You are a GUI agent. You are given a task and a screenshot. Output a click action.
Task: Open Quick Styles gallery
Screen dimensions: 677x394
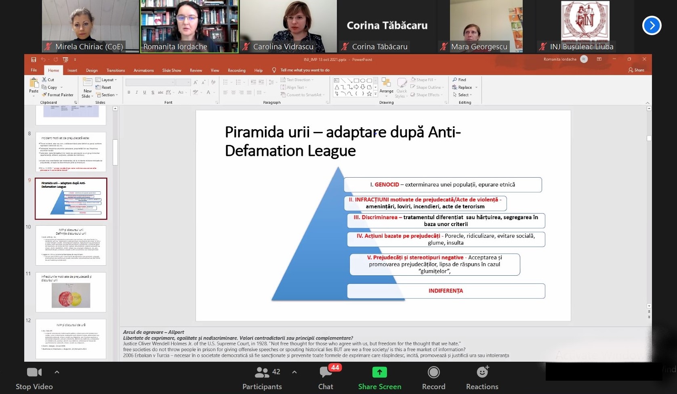pyautogui.click(x=402, y=88)
